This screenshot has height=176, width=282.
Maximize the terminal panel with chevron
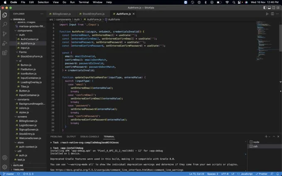(274, 137)
